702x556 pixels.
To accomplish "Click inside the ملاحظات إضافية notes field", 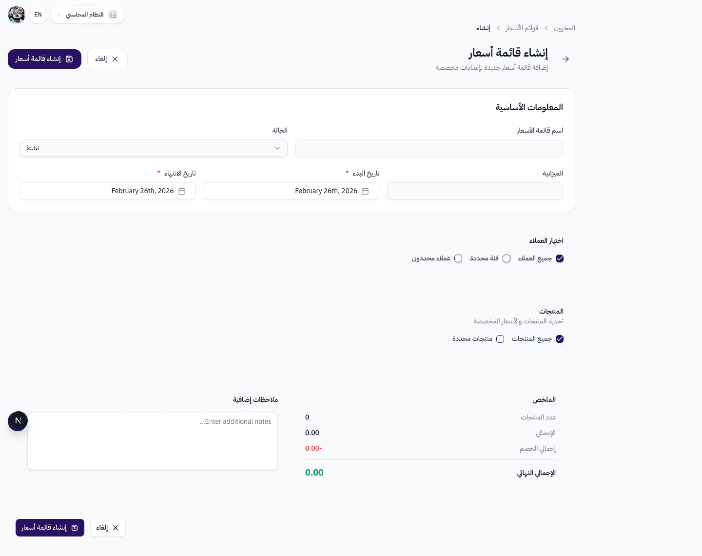I will tap(153, 441).
